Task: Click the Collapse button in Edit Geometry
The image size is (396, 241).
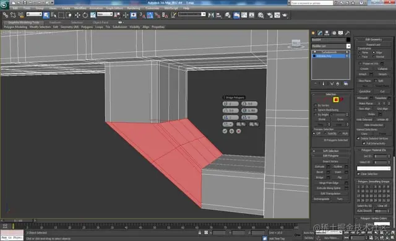Action: tap(382, 69)
